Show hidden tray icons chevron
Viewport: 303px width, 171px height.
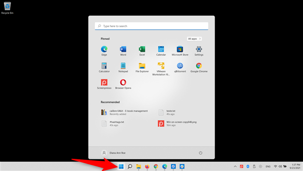tap(235, 166)
